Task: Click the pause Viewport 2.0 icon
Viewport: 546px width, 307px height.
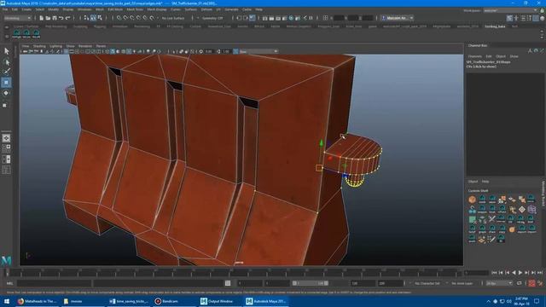Action: (x=311, y=18)
